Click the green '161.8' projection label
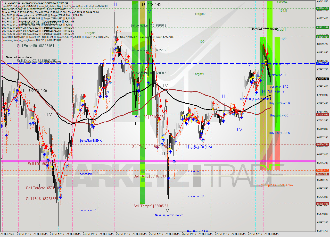This screenshot has height=237, width=330. pyautogui.click(x=283, y=11)
